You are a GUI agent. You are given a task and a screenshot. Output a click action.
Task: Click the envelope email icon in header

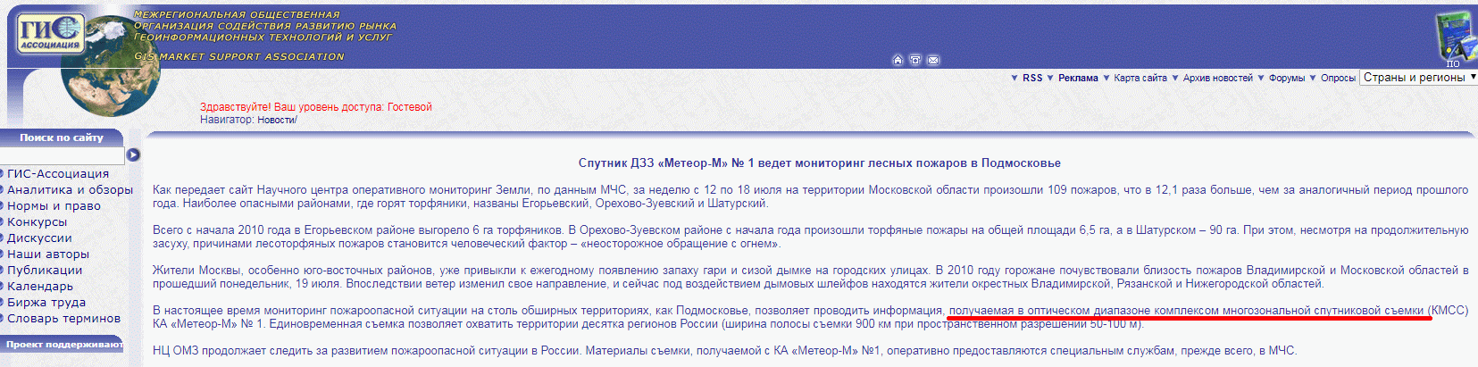933,60
